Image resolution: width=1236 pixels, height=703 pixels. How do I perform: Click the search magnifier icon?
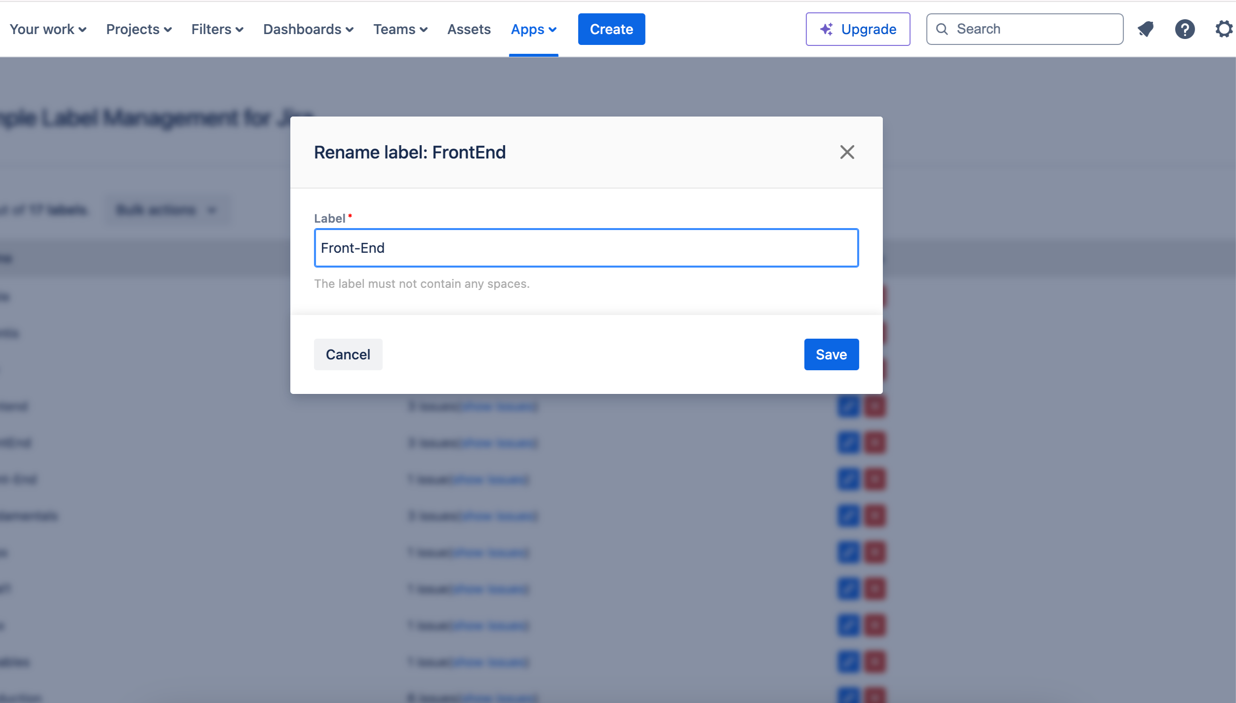pyautogui.click(x=942, y=29)
